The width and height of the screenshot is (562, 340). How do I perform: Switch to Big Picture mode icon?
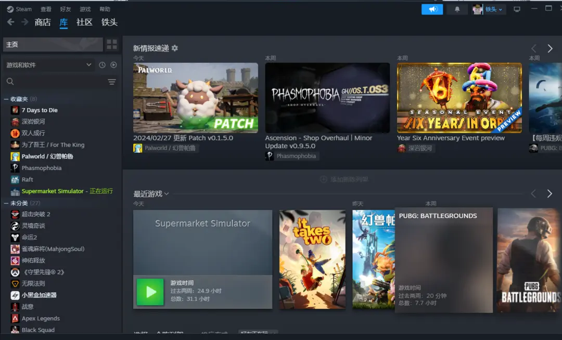pyautogui.click(x=517, y=9)
